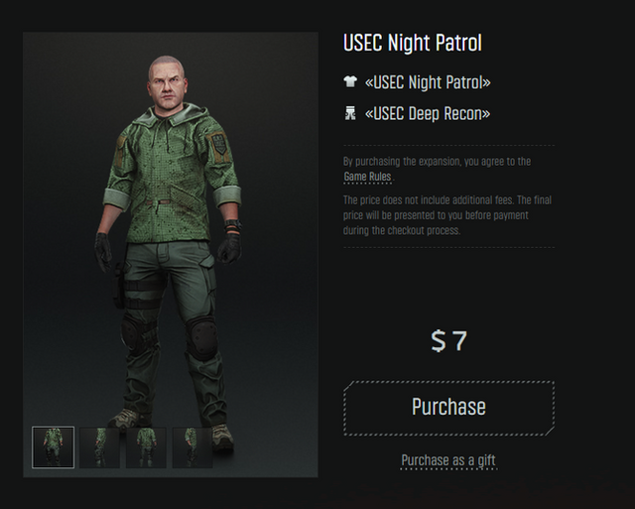
Task: Select the second outfit preview thumbnail
Action: click(99, 447)
